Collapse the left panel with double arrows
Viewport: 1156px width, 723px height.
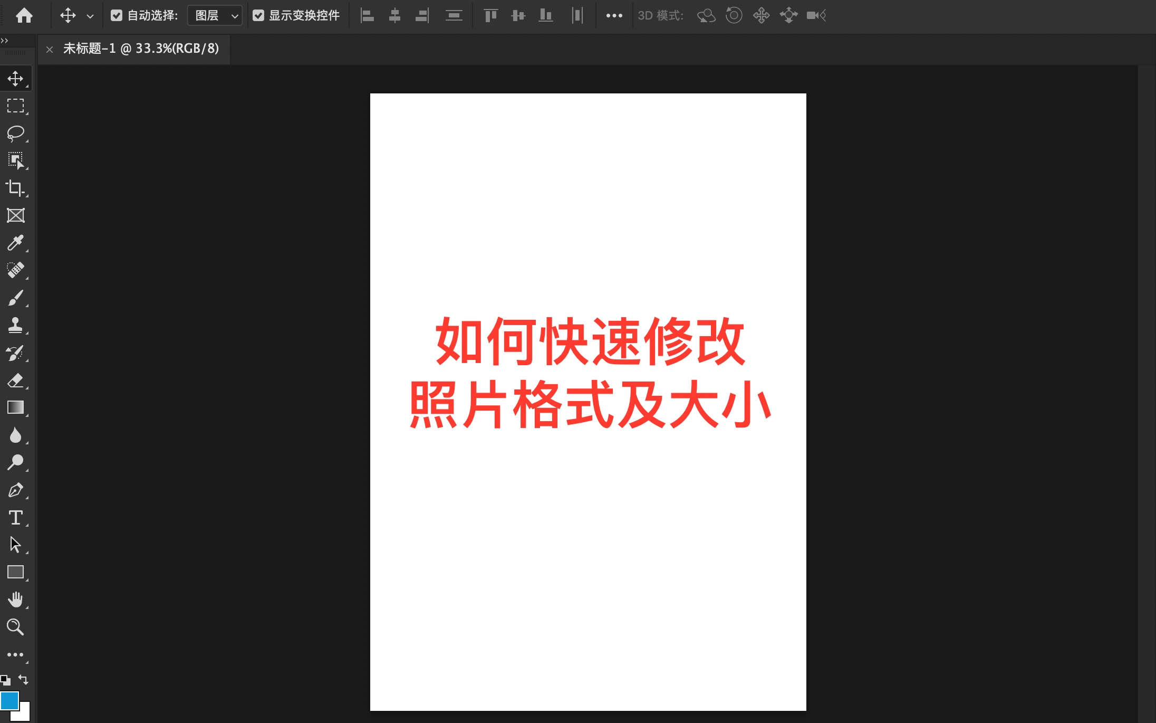coord(5,41)
